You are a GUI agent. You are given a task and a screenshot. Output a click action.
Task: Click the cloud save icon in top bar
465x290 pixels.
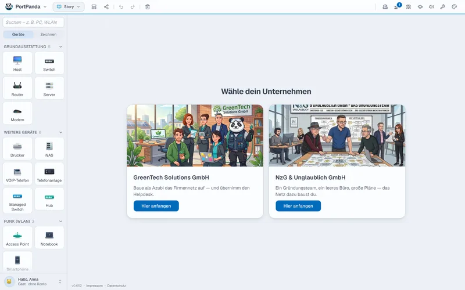click(x=385, y=7)
